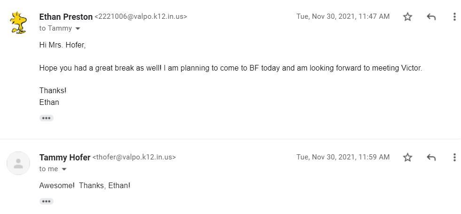This screenshot has height=214, width=461.
Task: Show trimmed content in Tammy's email
Action: pos(46,201)
